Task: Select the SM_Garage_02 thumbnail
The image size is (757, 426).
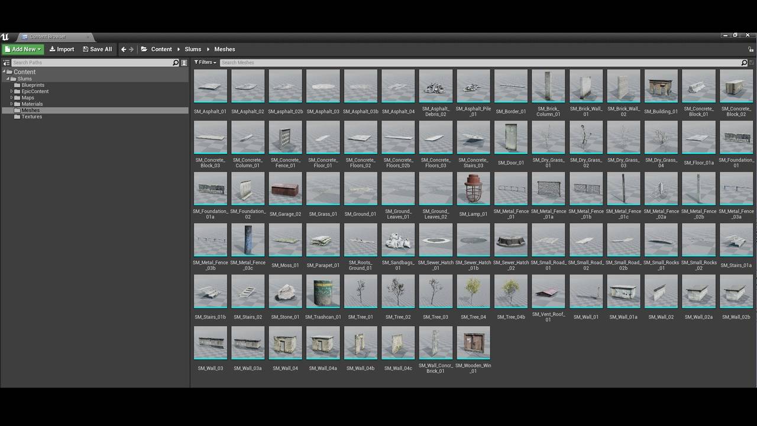Action: tap(285, 189)
